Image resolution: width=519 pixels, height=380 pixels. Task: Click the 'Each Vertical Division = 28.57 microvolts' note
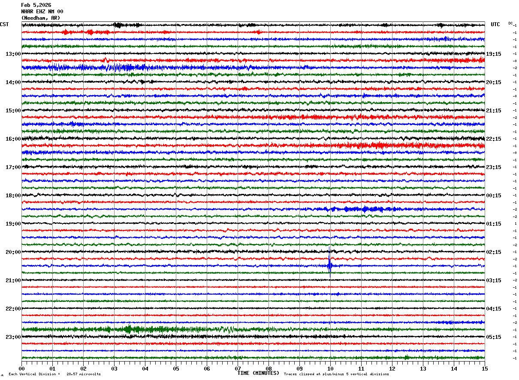click(54, 374)
